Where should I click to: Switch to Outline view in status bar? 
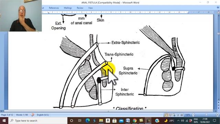click(178, 115)
